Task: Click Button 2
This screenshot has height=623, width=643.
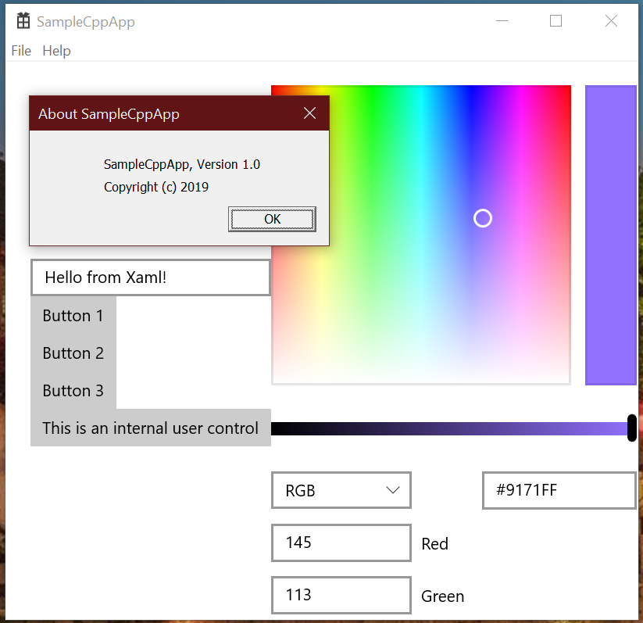Action: tap(73, 353)
